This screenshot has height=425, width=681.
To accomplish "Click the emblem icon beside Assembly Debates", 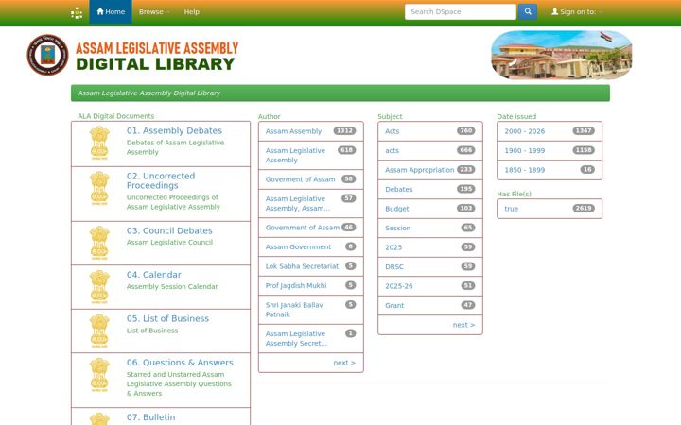I will coord(99,143).
